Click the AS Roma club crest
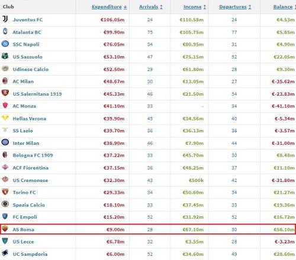Viewport: 296px width, 260px height. pyautogui.click(x=5, y=229)
